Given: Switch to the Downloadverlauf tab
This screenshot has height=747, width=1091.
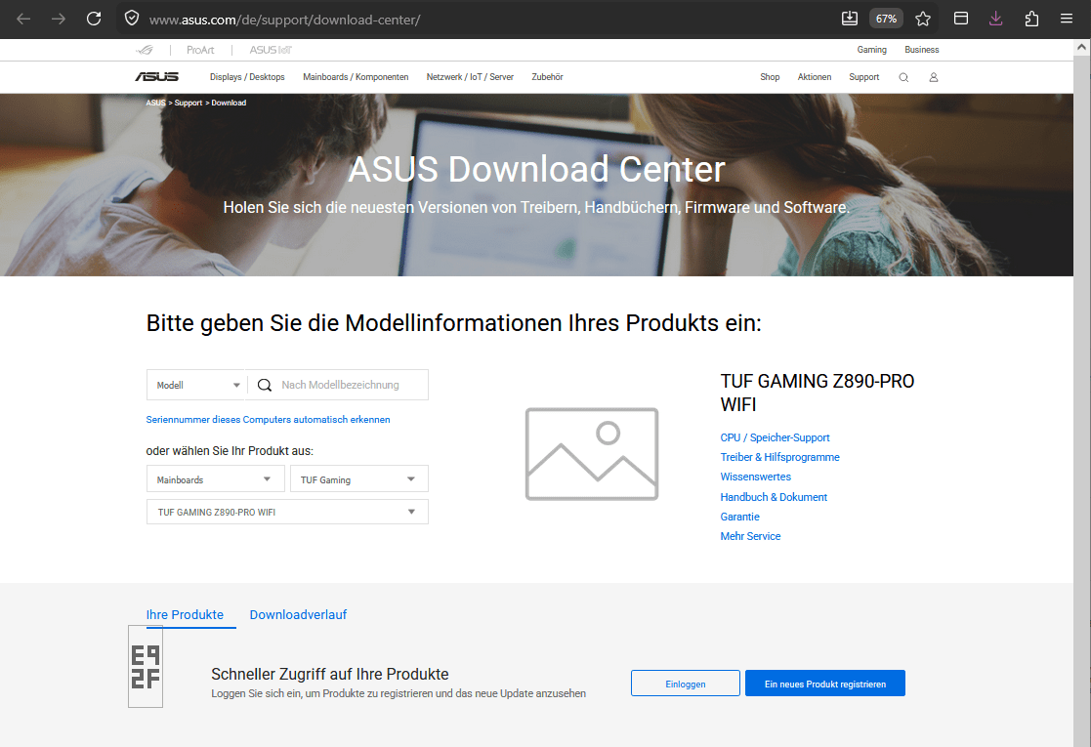Looking at the screenshot, I should pos(298,615).
